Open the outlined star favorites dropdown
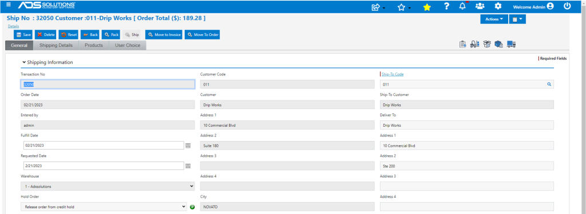Viewport: 586px width, 214px height. coord(403,7)
